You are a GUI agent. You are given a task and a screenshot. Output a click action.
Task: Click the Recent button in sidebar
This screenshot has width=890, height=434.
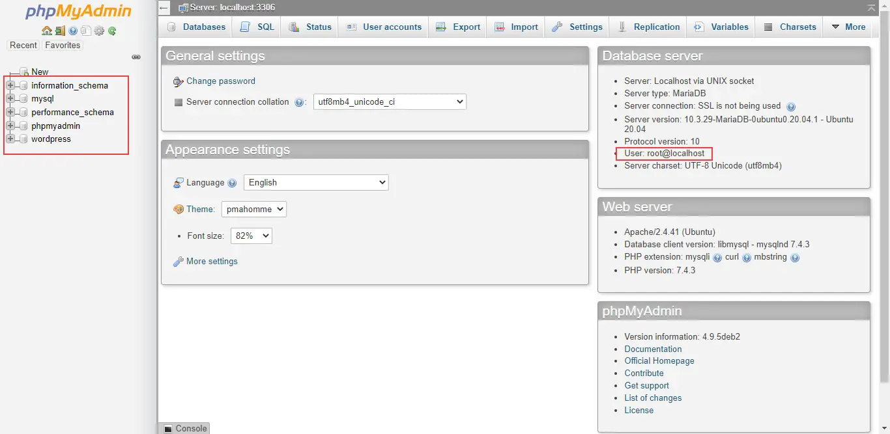coord(23,46)
